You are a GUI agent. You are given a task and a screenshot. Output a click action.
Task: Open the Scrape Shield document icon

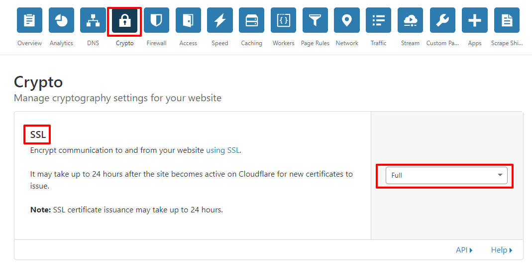point(507,20)
